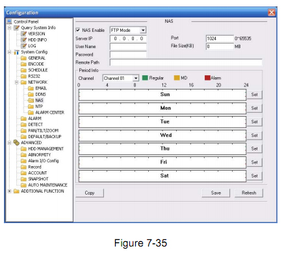The width and height of the screenshot is (284, 253).
Task: Click the Control Panel computer icon
Action: click(9, 21)
